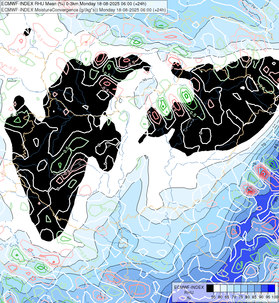The height and width of the screenshot is (303, 279).
Task: Click the legend tick label 80
Action: click(x=247, y=297)
